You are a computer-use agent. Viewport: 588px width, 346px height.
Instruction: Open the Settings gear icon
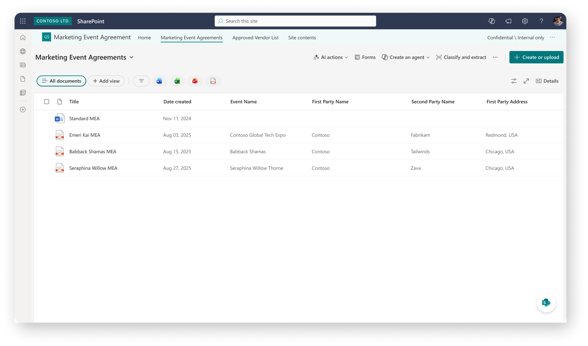click(x=525, y=21)
